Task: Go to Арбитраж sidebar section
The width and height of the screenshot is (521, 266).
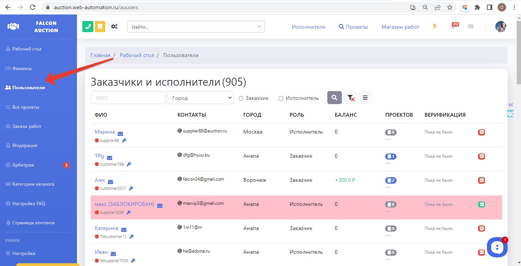Action: [x=23, y=165]
